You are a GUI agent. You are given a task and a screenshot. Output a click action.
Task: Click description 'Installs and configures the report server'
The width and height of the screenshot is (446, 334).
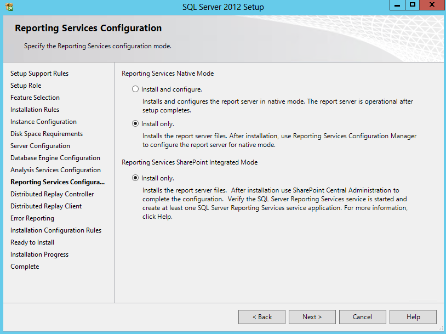278,106
